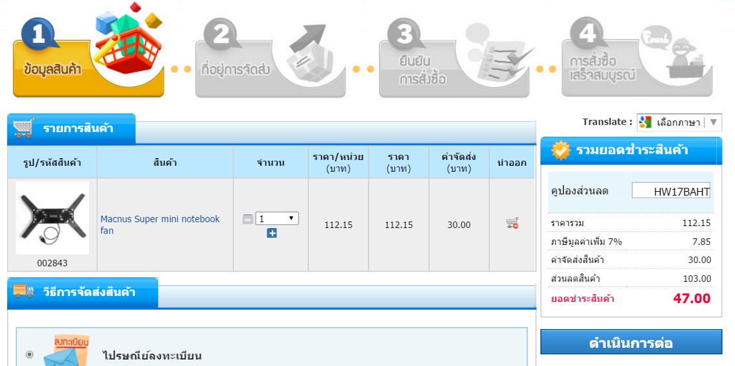735x366 pixels.
Task: Click the registered mail envelope icon
Action: 65,352
